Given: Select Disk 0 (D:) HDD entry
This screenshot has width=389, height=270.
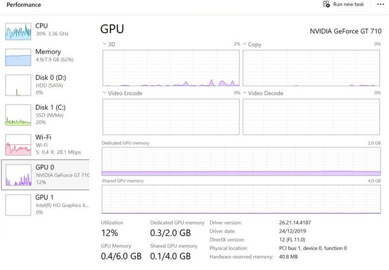Looking at the screenshot, I should tap(46, 85).
